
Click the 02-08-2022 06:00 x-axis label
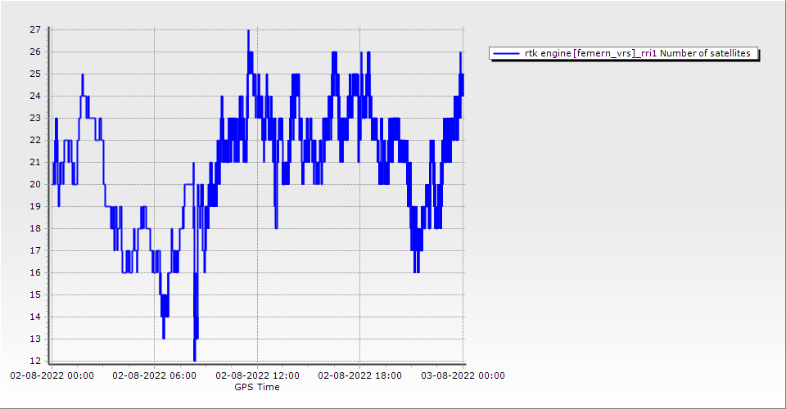coord(154,375)
